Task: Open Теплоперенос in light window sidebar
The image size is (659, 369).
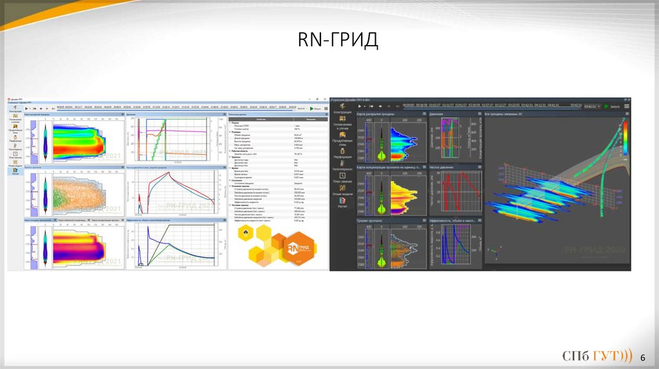Action: tap(15, 147)
